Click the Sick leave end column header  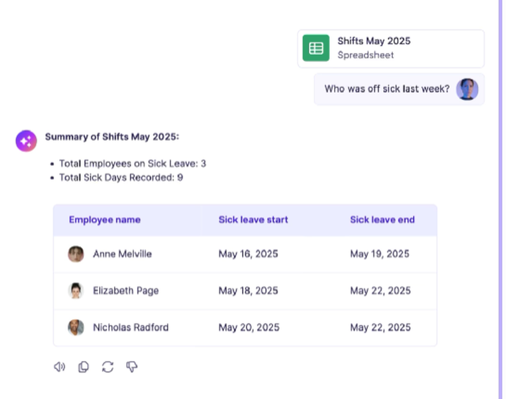coord(383,220)
